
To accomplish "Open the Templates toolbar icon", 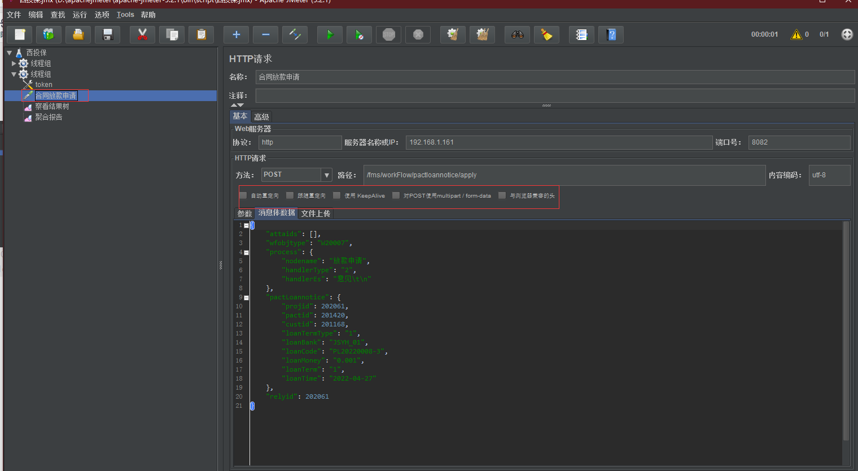I will point(49,34).
